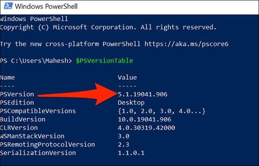
Task: Click the 4.0.30319.42000 CLR value
Action: (146, 128)
